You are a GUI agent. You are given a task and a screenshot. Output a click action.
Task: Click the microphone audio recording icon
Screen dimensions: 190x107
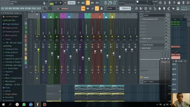pyautogui.click(x=170, y=3)
